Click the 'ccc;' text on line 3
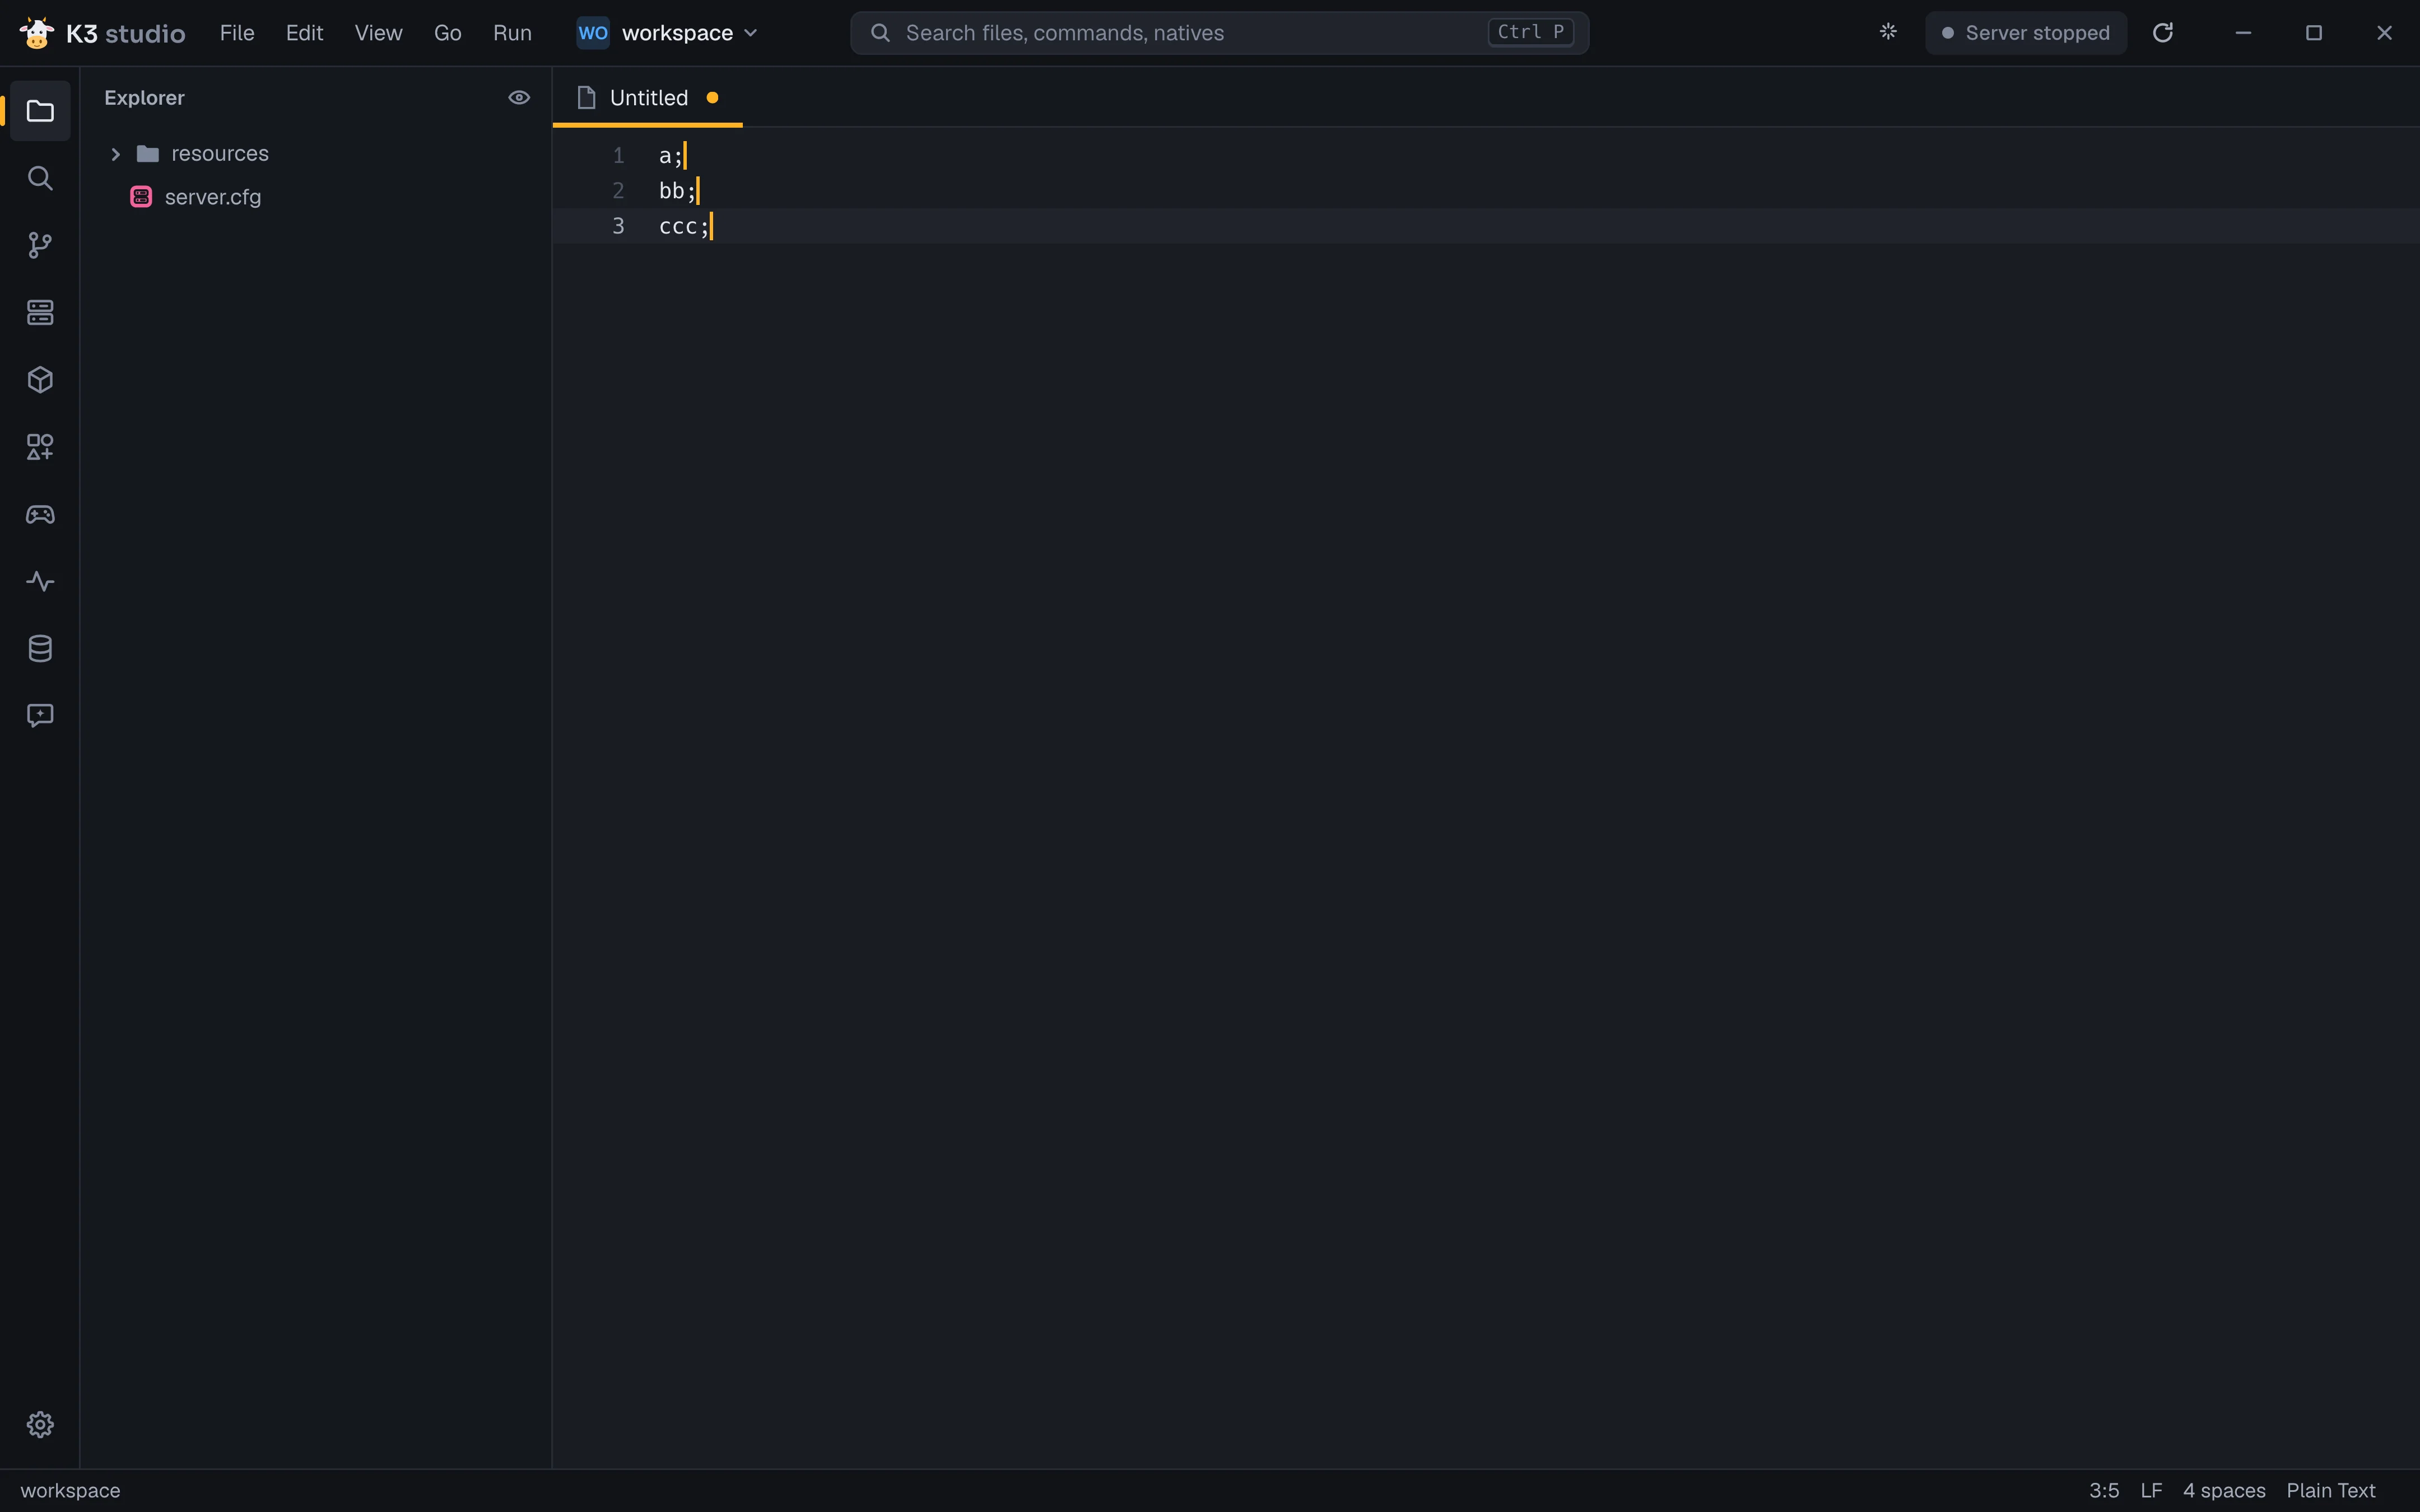The width and height of the screenshot is (2420, 1512). (x=684, y=226)
